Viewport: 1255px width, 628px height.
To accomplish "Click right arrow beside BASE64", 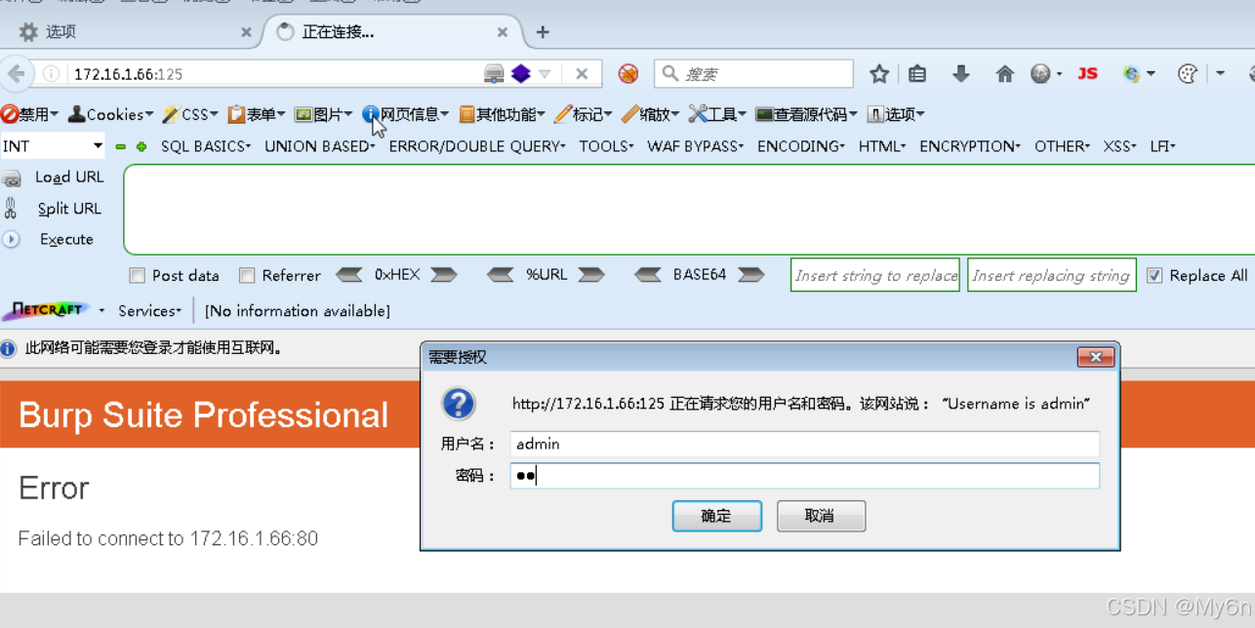I will 751,276.
